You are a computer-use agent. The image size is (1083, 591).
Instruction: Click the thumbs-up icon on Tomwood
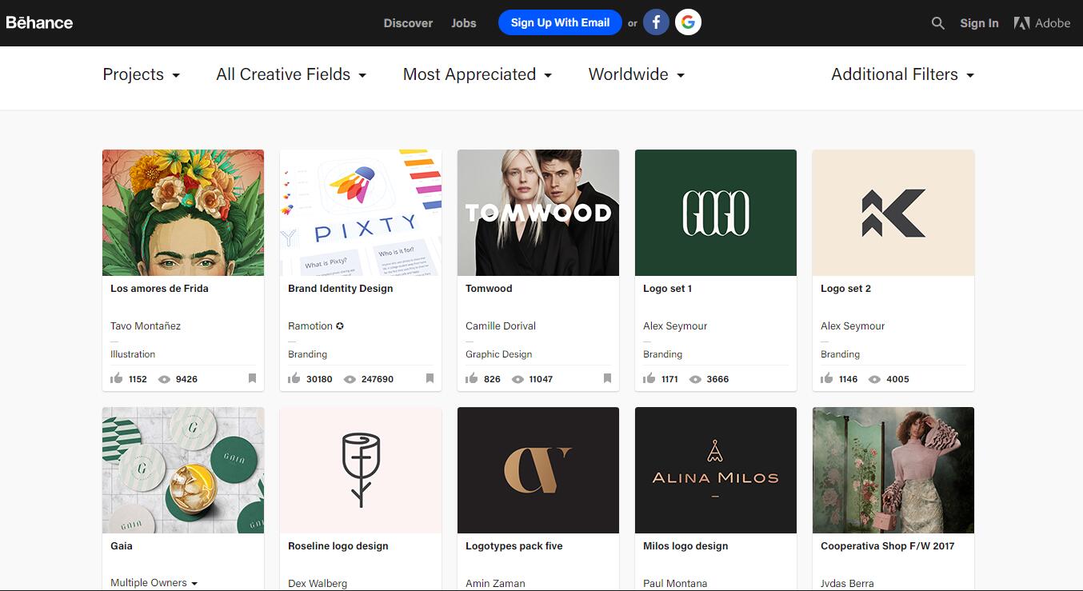tap(471, 378)
